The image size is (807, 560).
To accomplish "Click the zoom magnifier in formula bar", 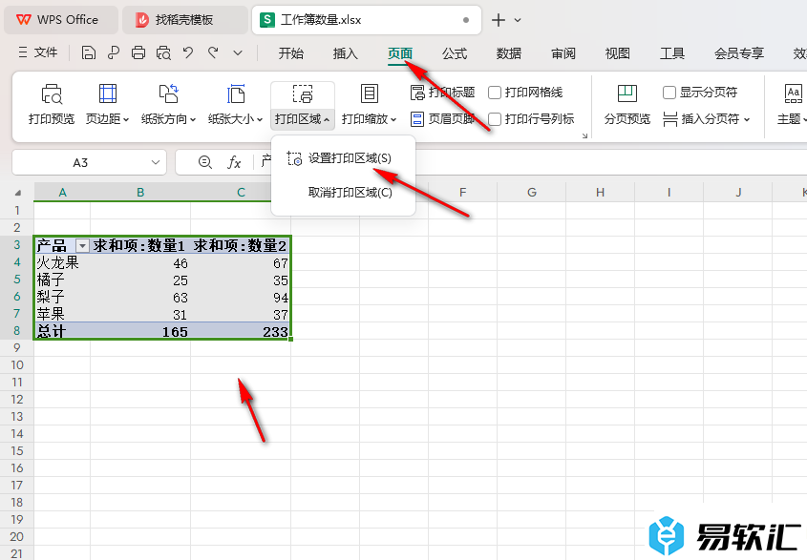I will [204, 162].
